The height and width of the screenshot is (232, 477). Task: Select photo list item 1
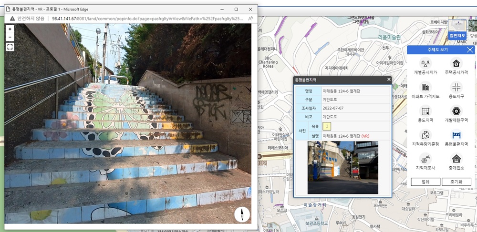[x=327, y=126]
